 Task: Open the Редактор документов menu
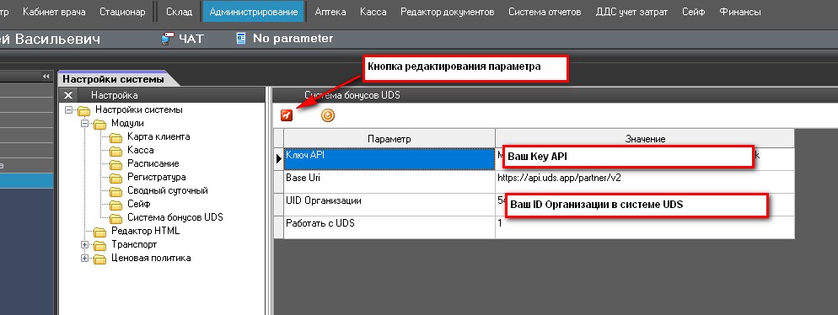pos(448,11)
